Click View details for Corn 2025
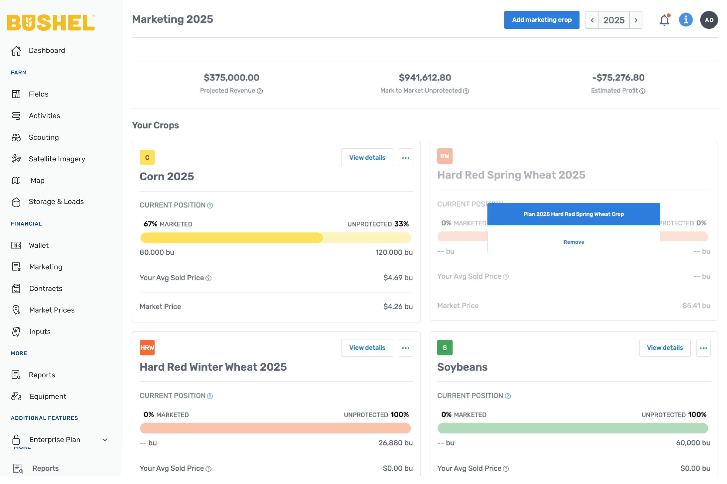This screenshot has height=484, width=727. (367, 158)
